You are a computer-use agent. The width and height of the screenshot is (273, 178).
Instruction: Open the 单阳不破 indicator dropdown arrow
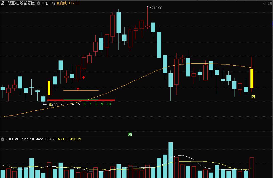[39, 3]
